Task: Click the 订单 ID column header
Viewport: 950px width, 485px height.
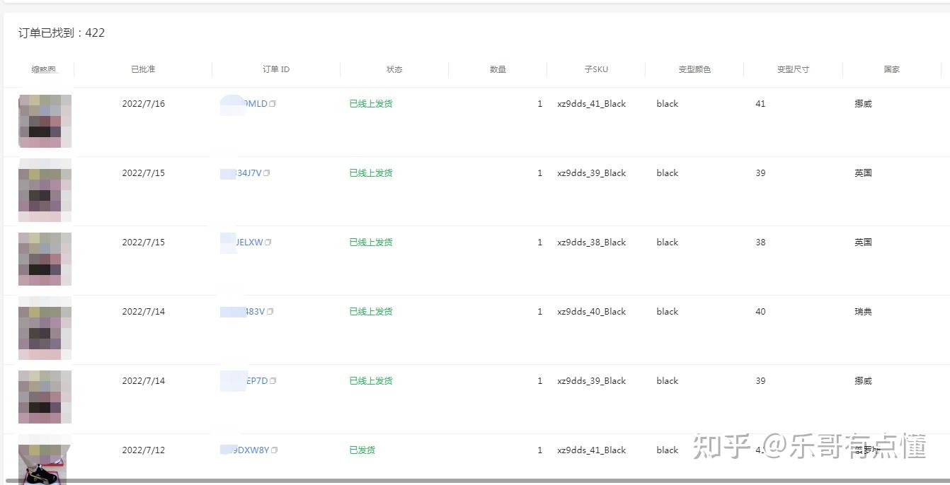Action: (277, 69)
